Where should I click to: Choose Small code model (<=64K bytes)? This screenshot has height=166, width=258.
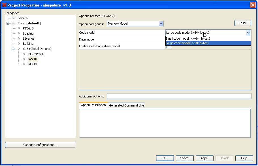pyautogui.click(x=187, y=39)
